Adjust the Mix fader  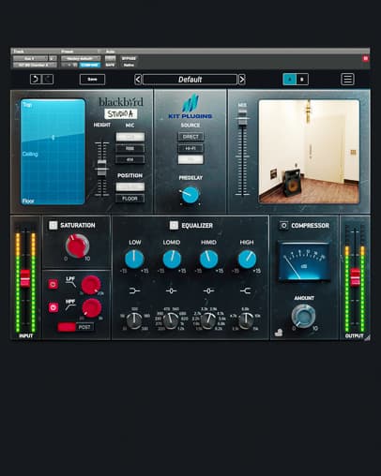point(242,117)
